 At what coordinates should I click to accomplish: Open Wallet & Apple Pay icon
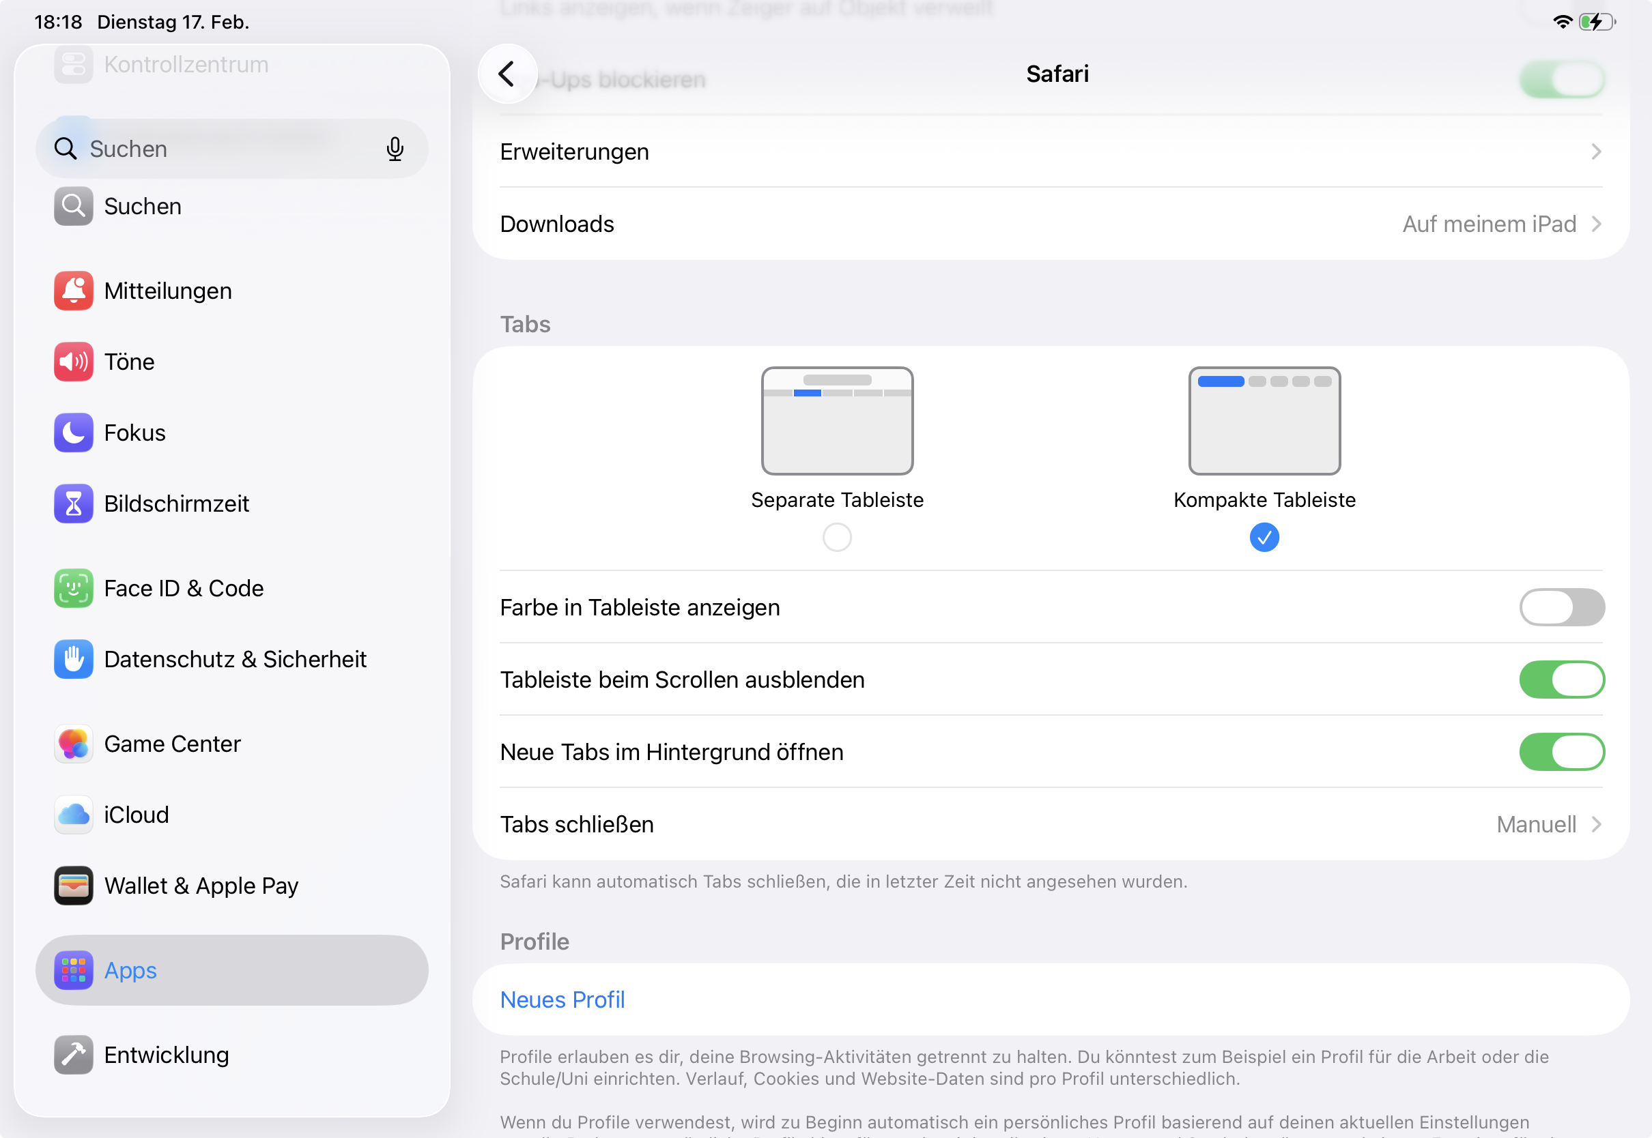coord(74,886)
